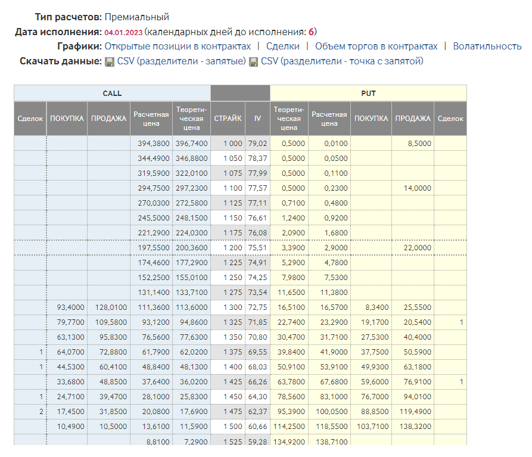
Task: Click the execution date 04.01.2023
Action: coord(124,32)
